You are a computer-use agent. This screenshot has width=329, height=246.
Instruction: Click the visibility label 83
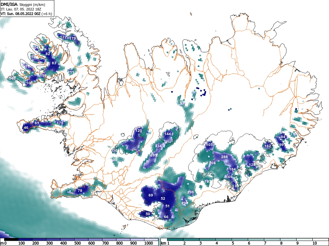[54, 63]
